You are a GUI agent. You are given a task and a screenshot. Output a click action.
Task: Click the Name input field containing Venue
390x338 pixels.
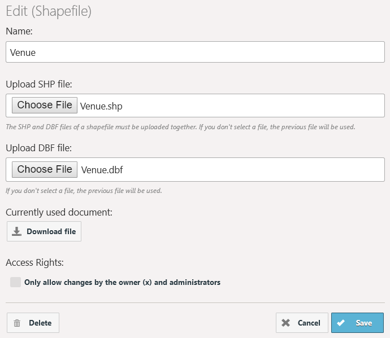(x=195, y=52)
